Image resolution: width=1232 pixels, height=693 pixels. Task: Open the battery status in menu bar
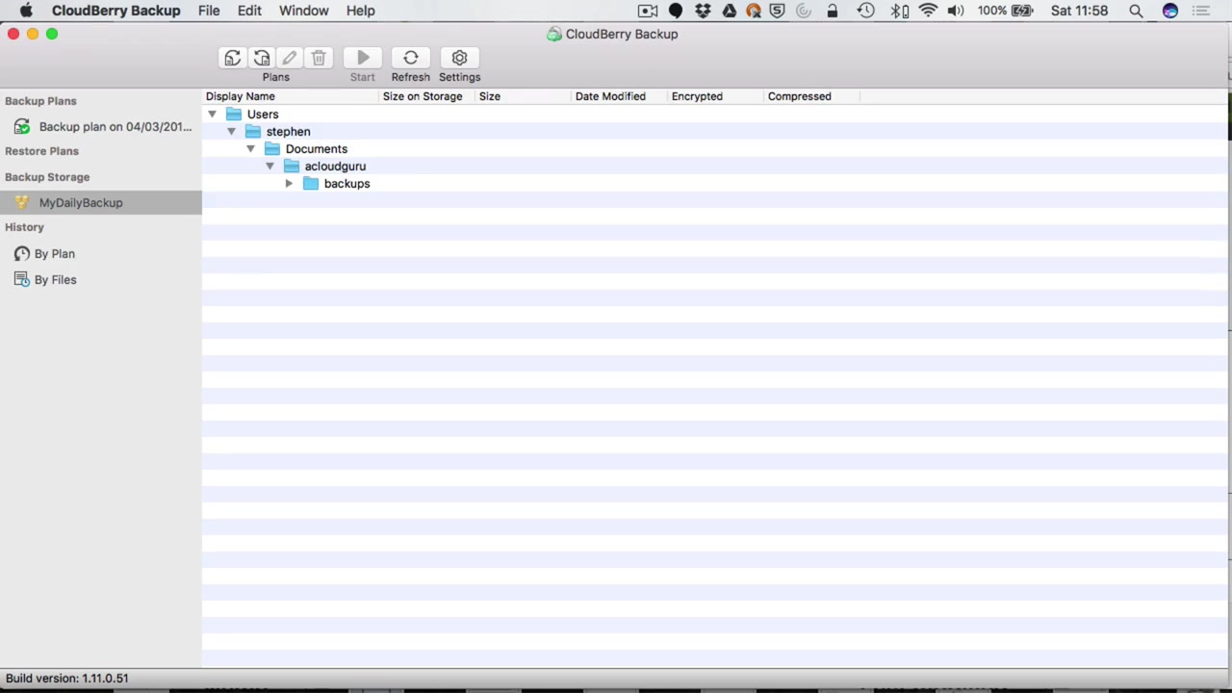(1021, 11)
